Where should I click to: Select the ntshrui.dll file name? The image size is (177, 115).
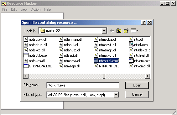pos(142,55)
